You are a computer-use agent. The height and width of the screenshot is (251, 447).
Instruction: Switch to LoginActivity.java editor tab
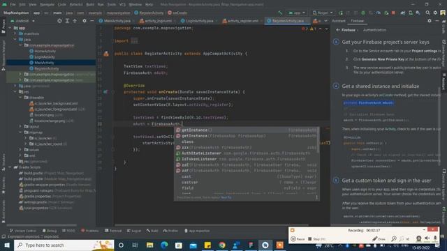click(x=199, y=21)
